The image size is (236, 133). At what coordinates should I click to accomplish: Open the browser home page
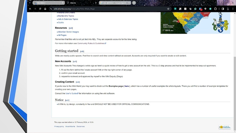pyautogui.click(x=45, y=9)
